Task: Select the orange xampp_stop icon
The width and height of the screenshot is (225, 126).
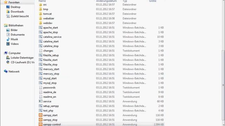Action: [41, 120]
